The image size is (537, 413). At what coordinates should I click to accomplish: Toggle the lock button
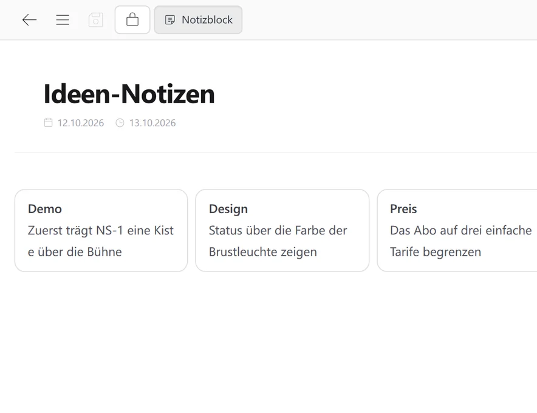(132, 20)
